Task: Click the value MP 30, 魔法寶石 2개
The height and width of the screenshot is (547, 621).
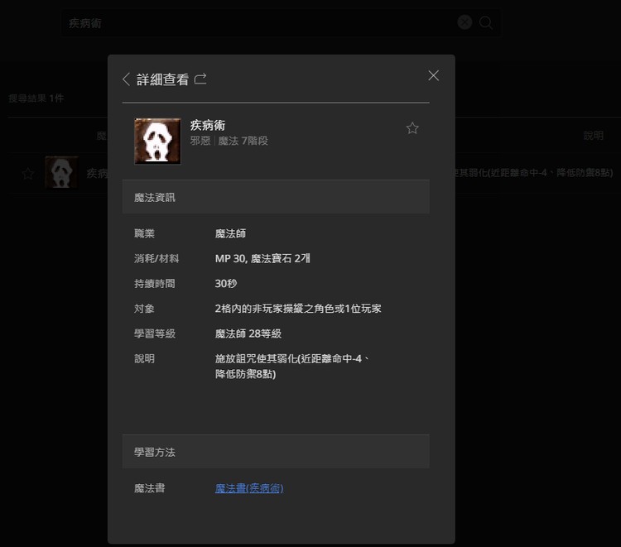Action: 262,258
